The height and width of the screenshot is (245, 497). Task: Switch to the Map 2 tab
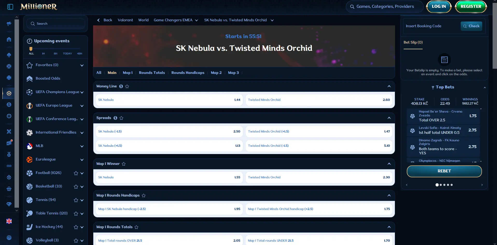[216, 73]
